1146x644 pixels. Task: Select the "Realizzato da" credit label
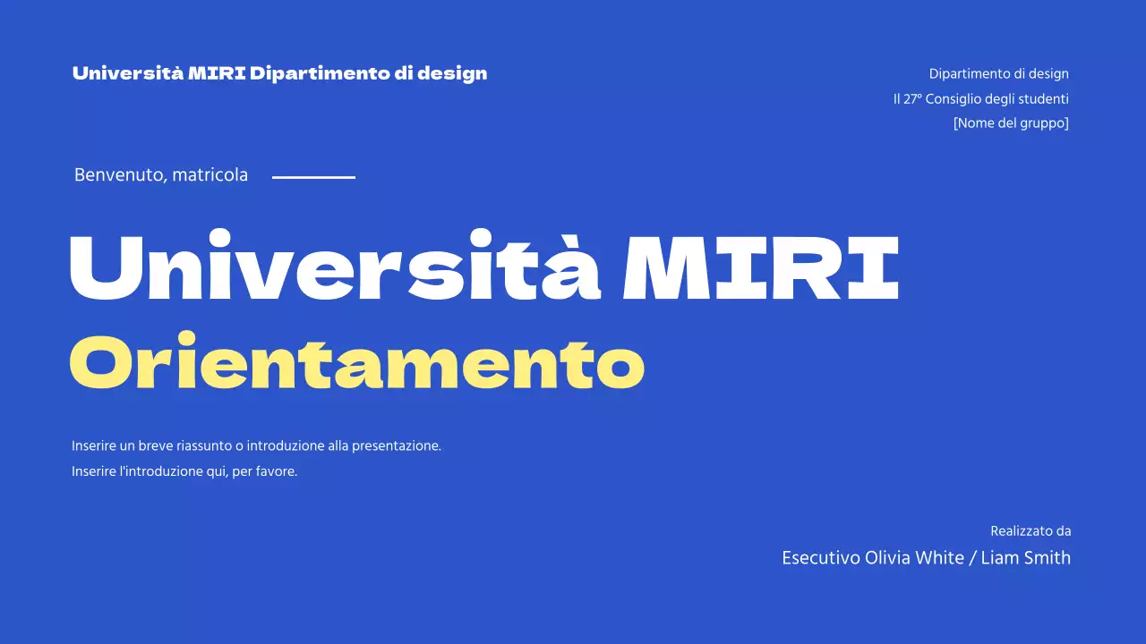click(x=1031, y=530)
